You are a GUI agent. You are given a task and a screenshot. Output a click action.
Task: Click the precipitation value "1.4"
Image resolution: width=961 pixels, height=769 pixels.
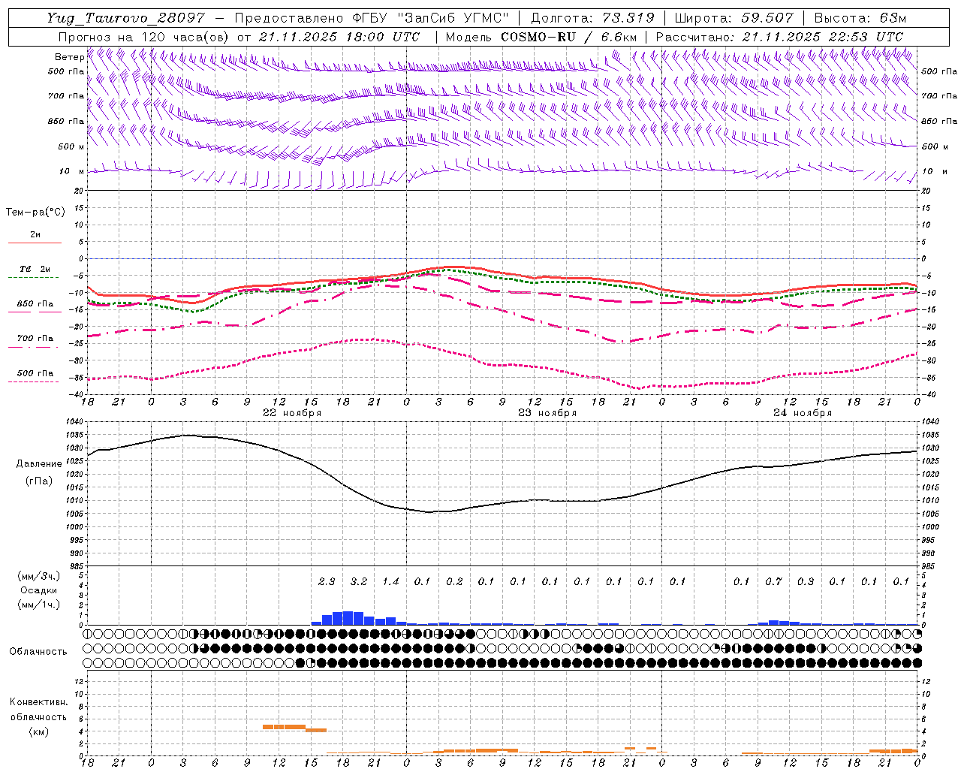click(x=390, y=581)
